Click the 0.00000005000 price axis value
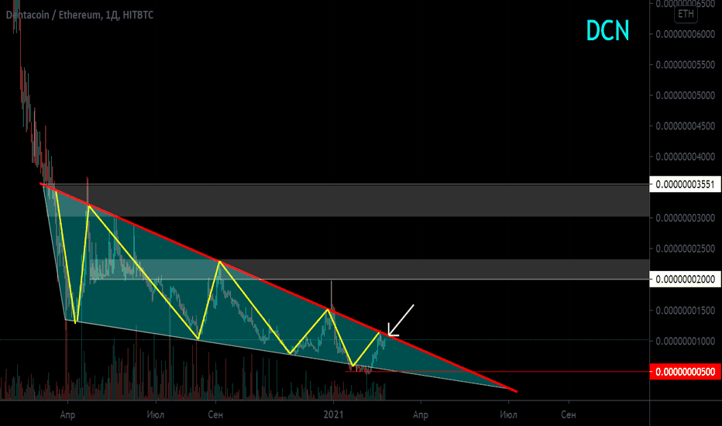722x426 pixels. coord(685,96)
